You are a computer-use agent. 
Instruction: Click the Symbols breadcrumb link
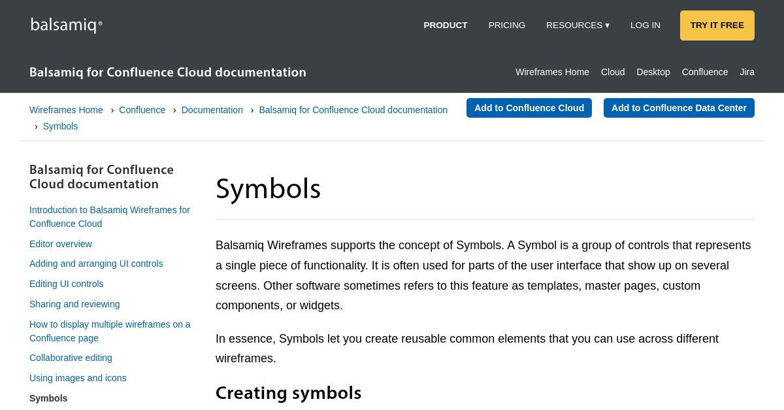pyautogui.click(x=60, y=126)
